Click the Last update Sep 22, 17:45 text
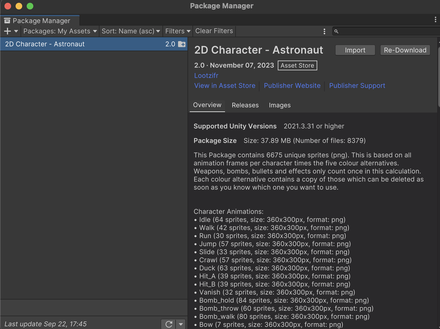Image resolution: width=440 pixels, height=329 pixels. pos(46,324)
